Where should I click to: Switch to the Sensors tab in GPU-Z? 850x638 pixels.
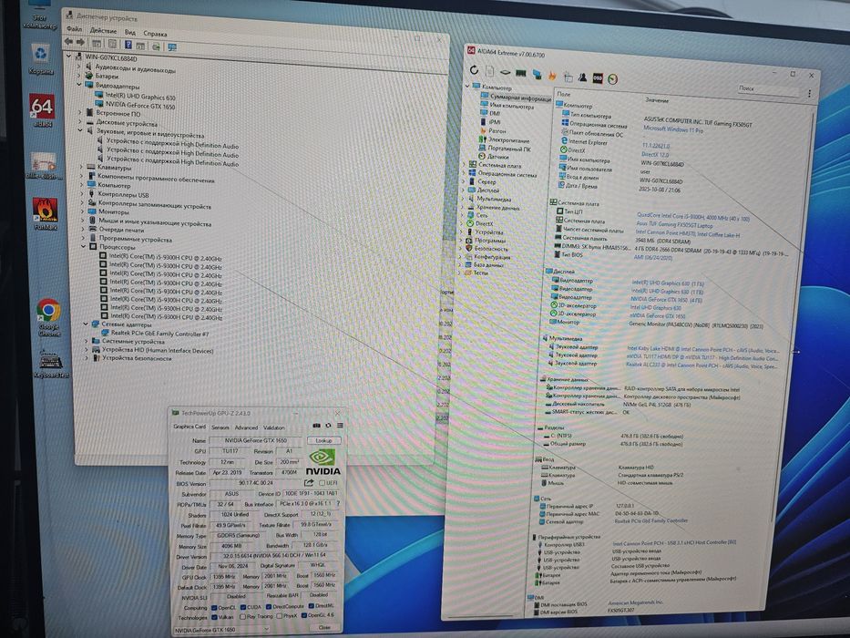pyautogui.click(x=220, y=427)
